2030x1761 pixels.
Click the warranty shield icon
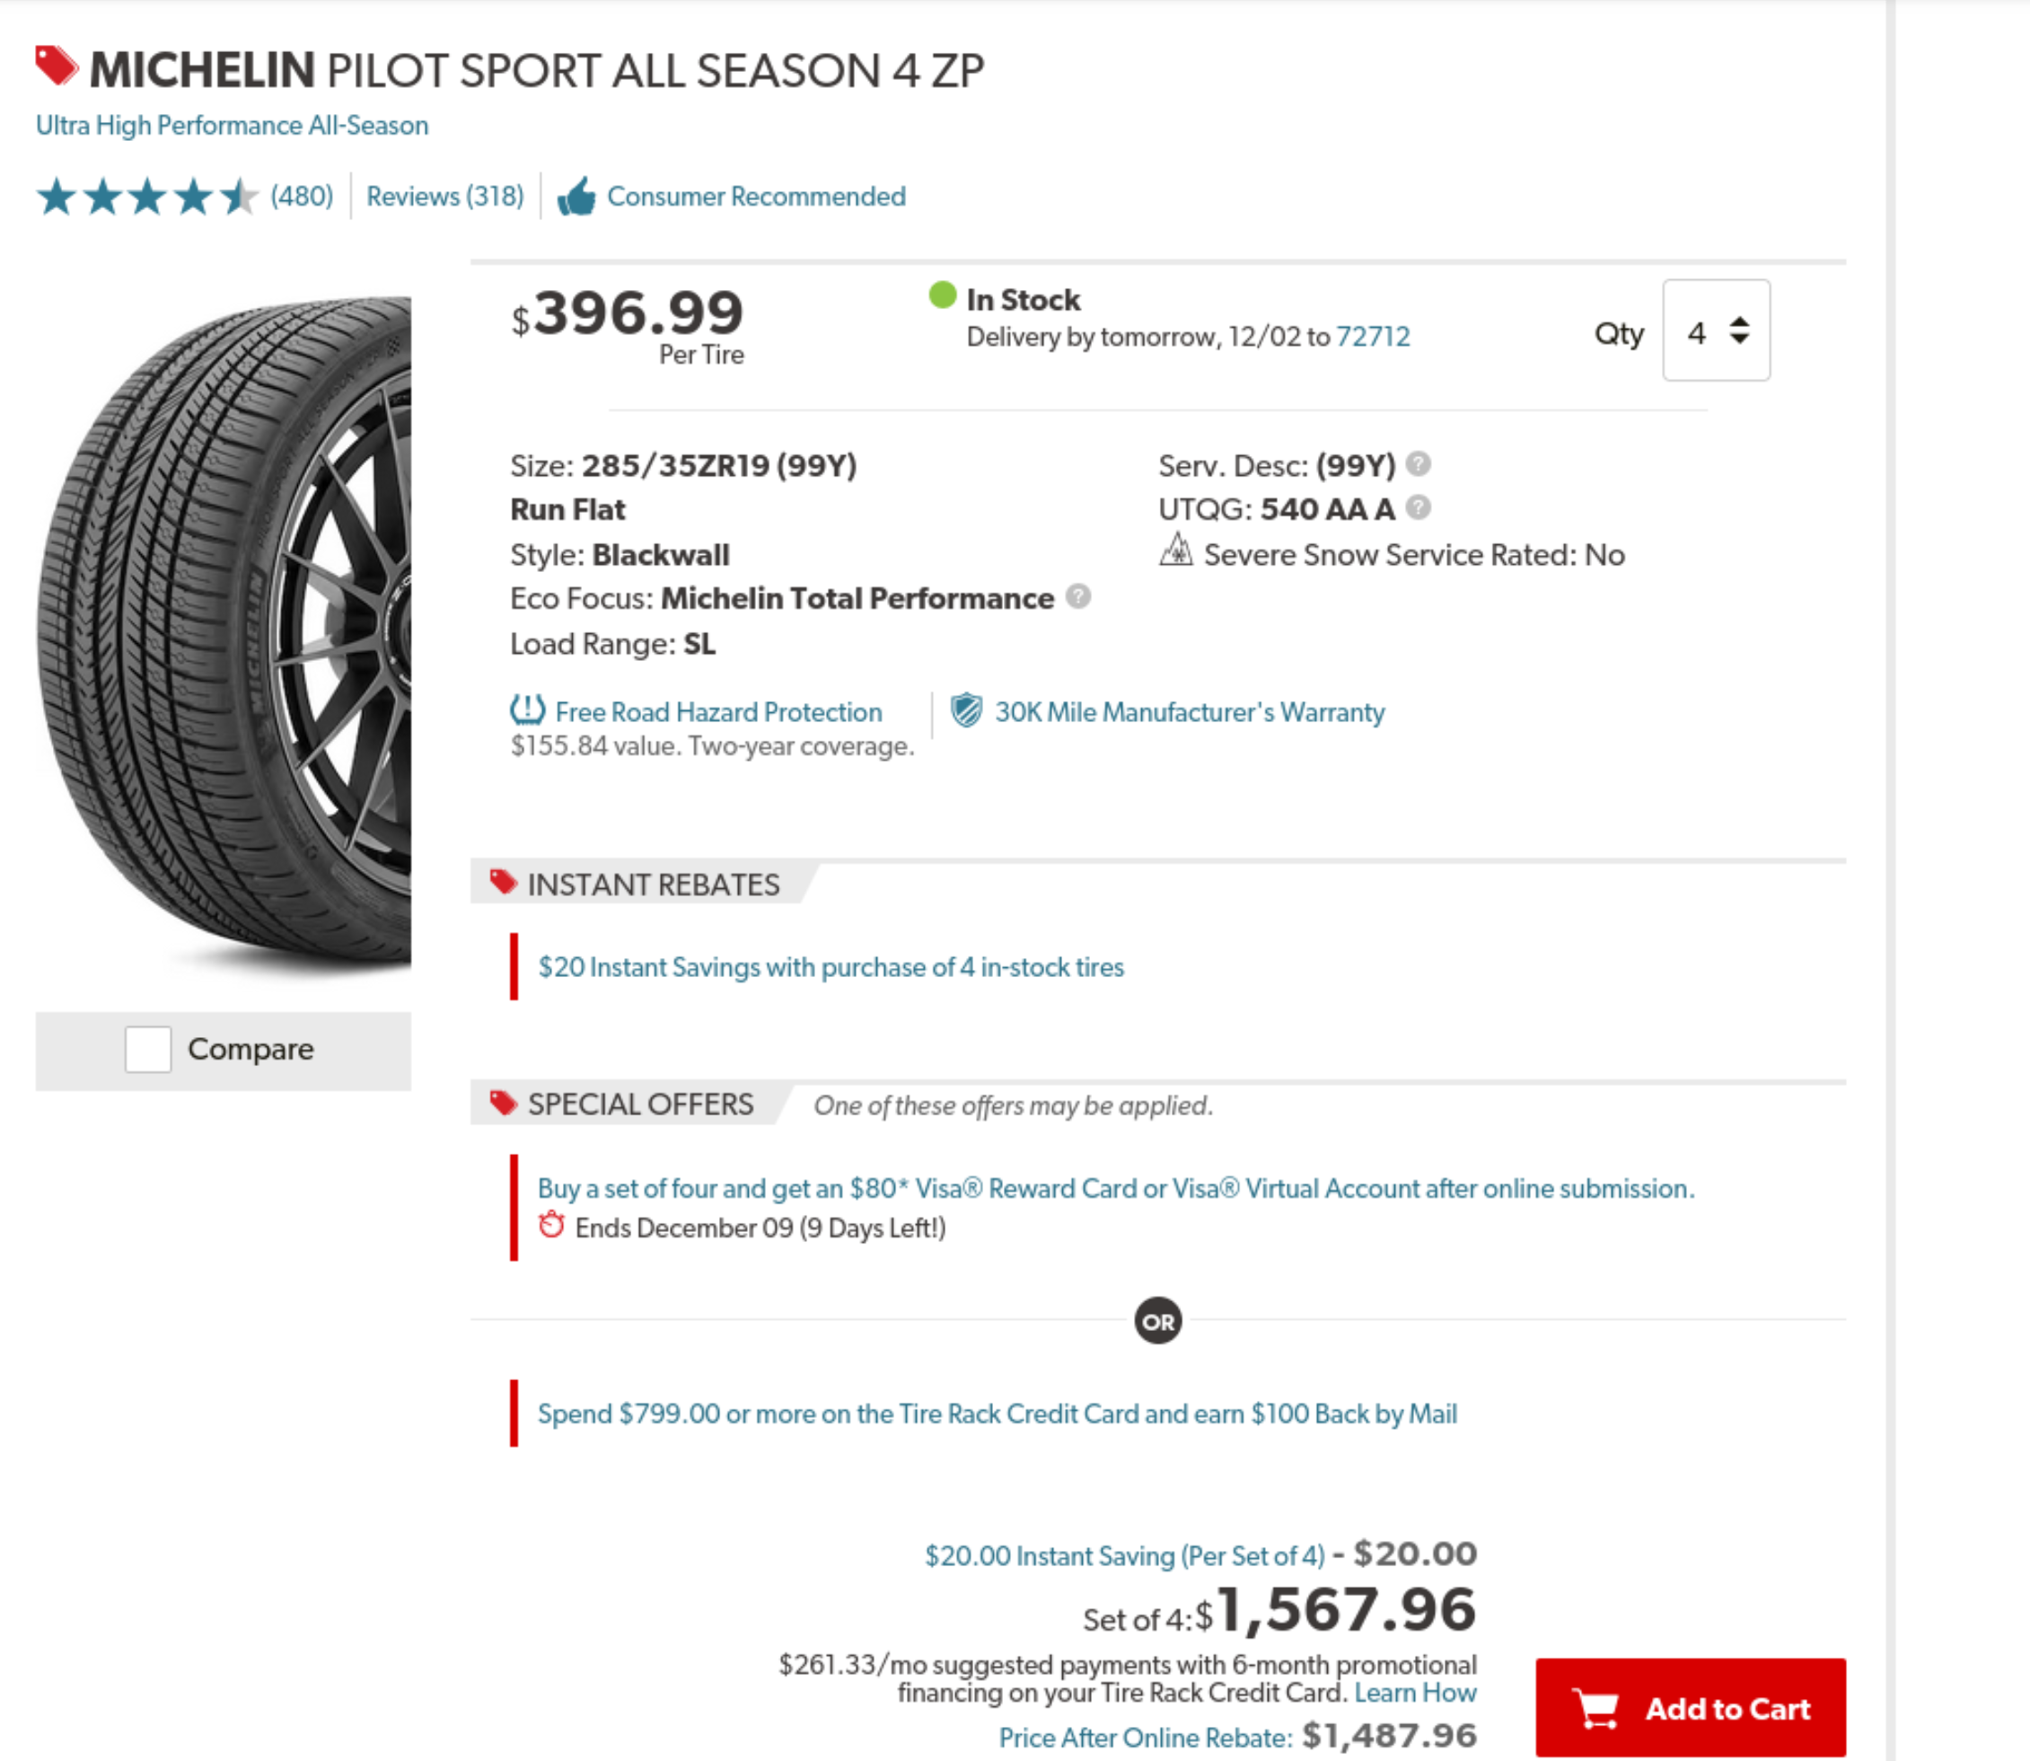(967, 709)
